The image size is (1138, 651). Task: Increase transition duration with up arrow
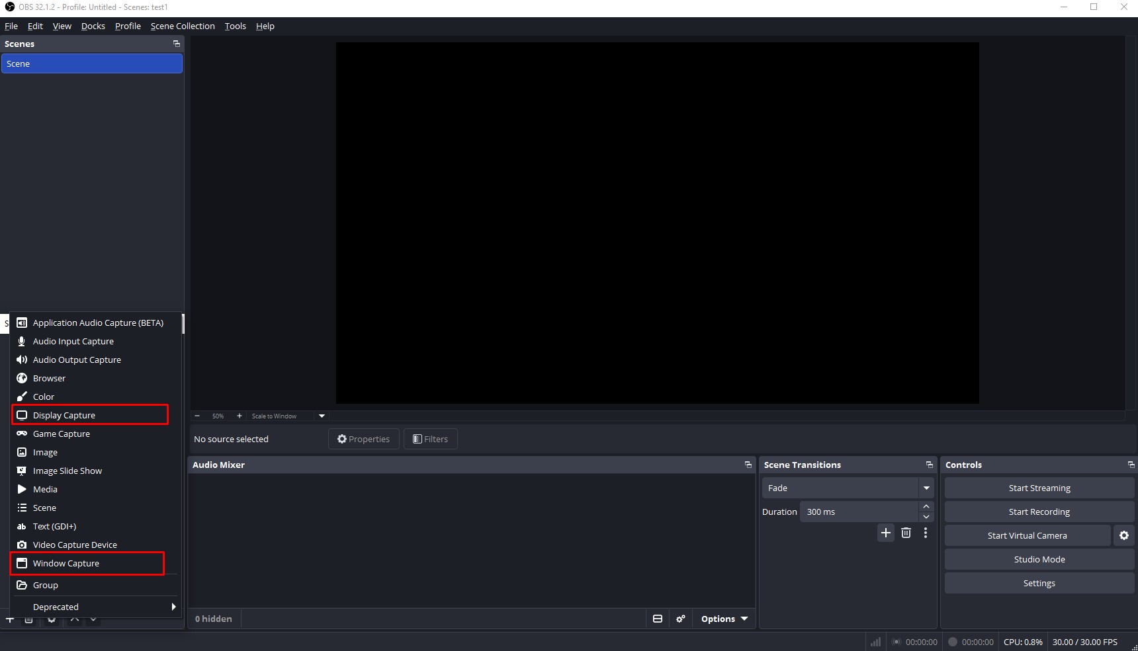926,506
